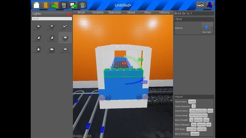Click the Material label

(178, 28)
